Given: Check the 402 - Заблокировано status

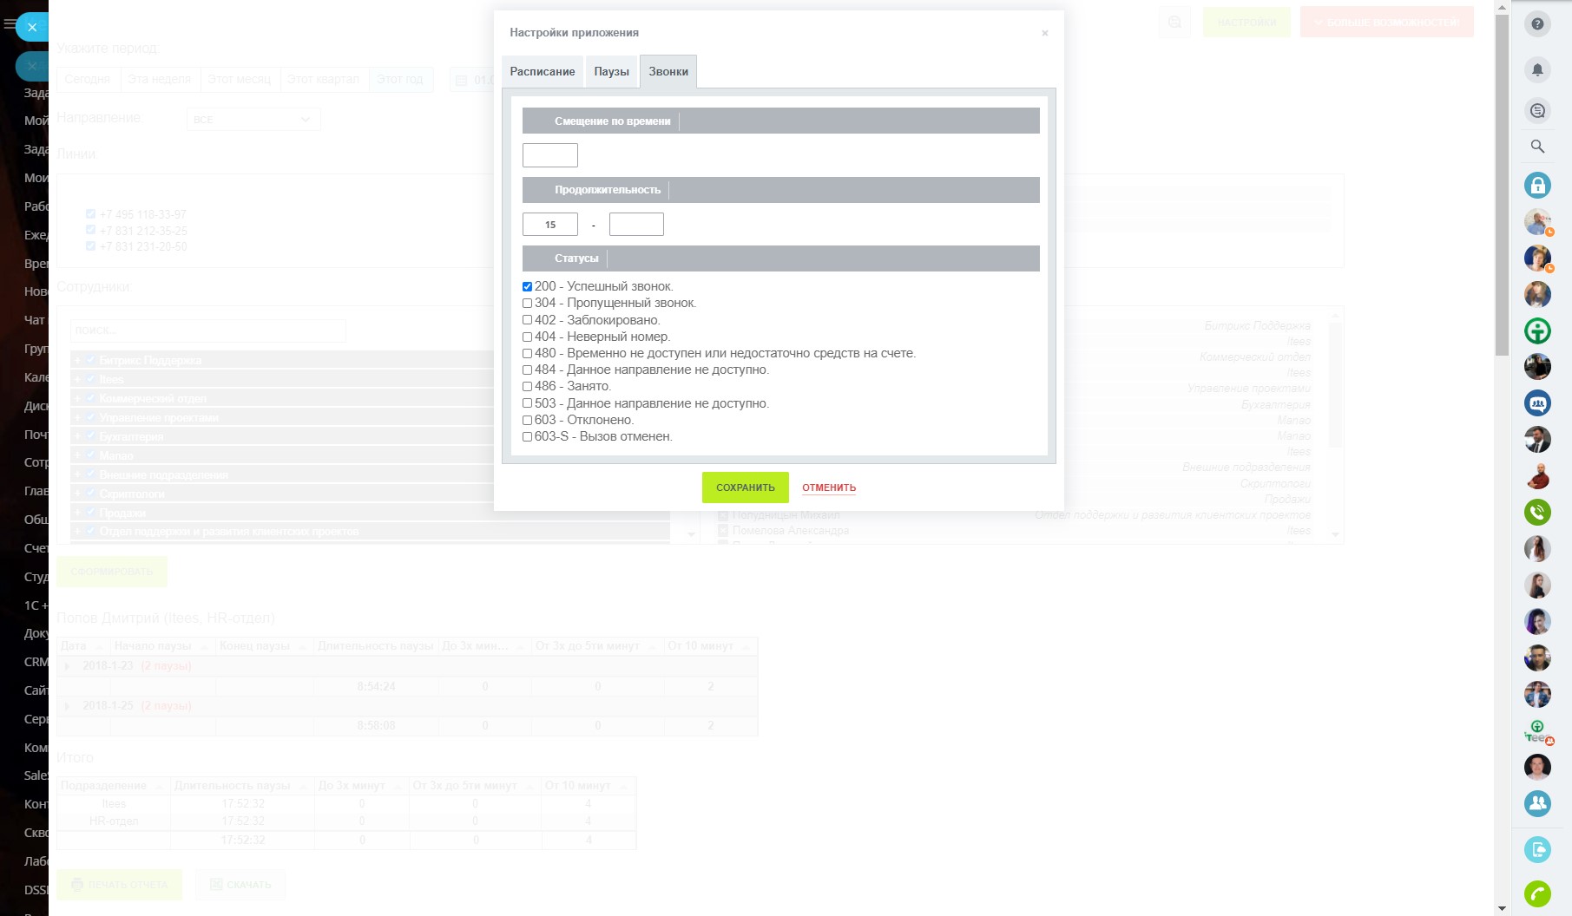Looking at the screenshot, I should [527, 320].
